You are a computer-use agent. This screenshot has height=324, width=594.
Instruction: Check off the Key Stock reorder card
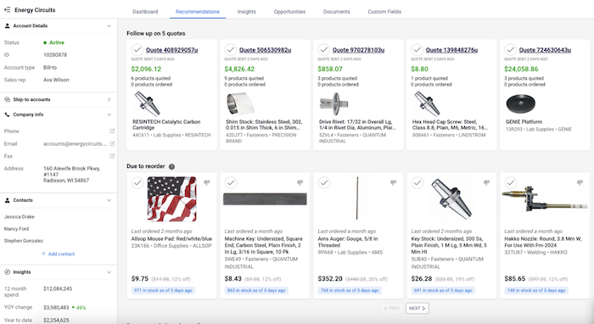click(417, 183)
